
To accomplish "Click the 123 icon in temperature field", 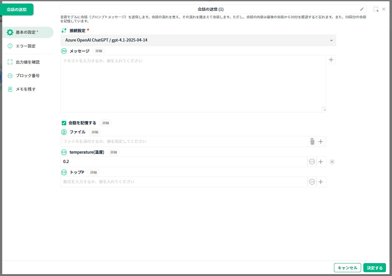I will (312, 162).
